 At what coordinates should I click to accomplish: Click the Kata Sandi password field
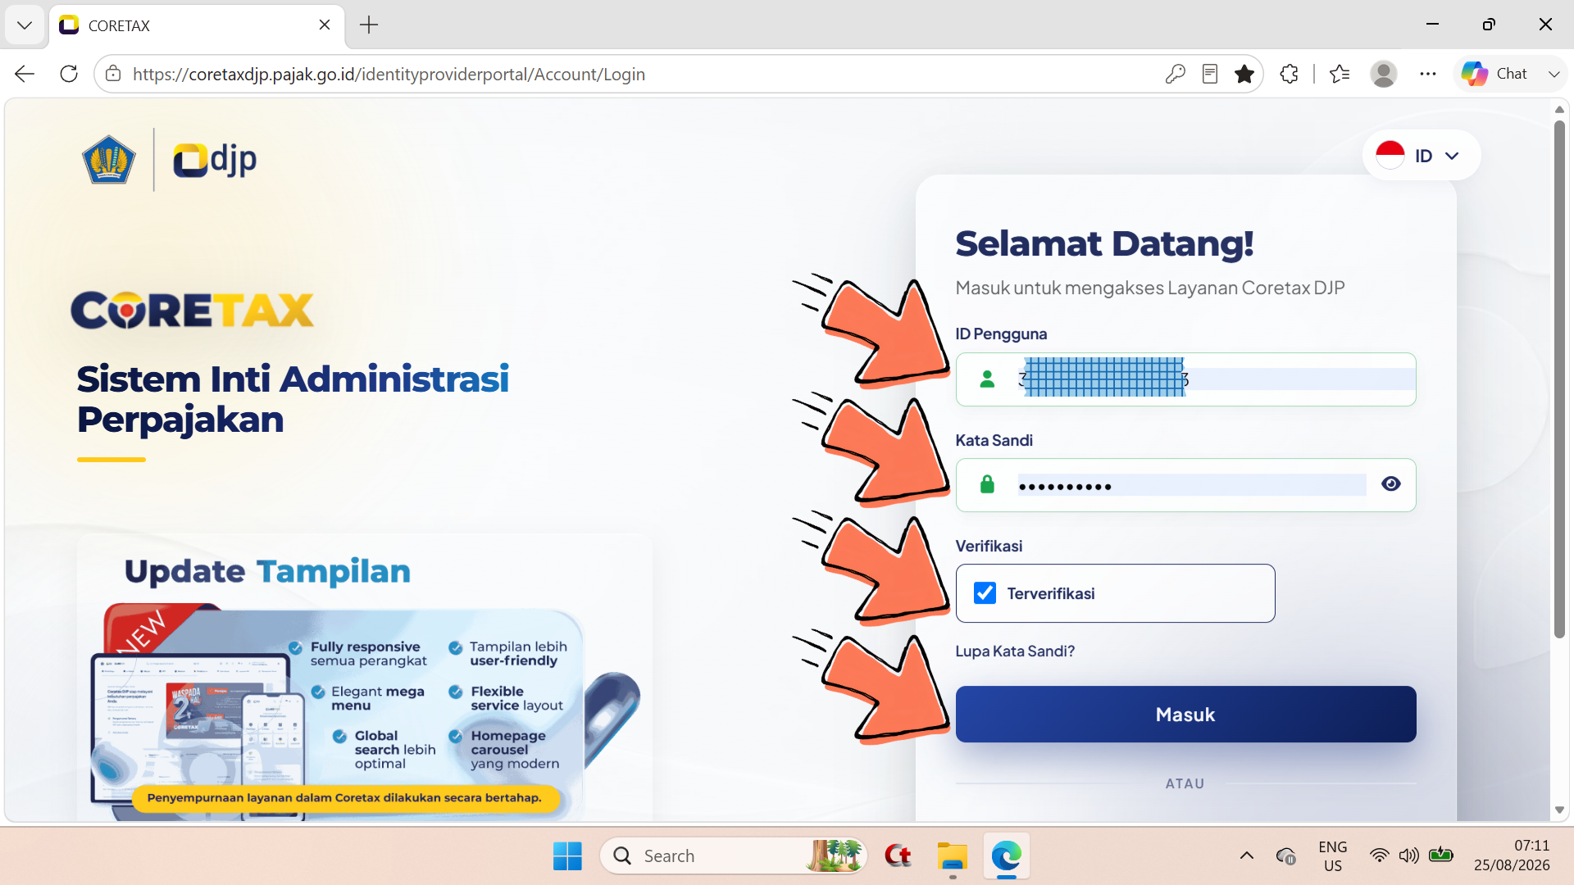pos(1185,485)
